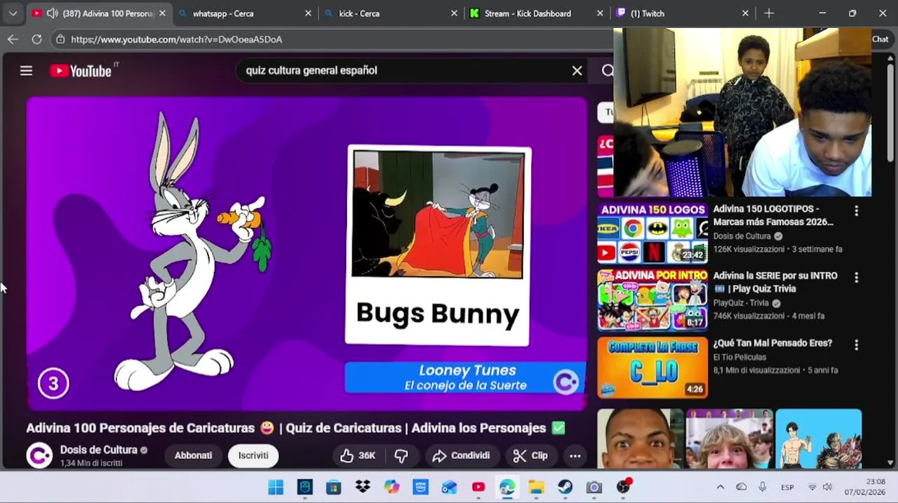Click the video player showing Bugs Bunny
Screen dimensions: 898x503
[306, 253]
